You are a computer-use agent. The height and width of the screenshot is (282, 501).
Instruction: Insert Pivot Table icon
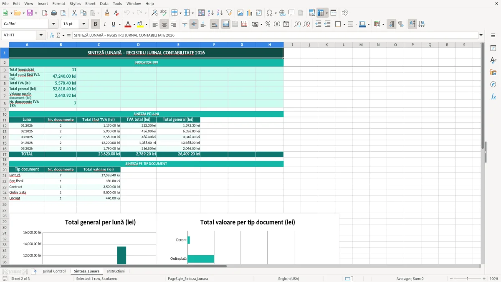[259, 13]
